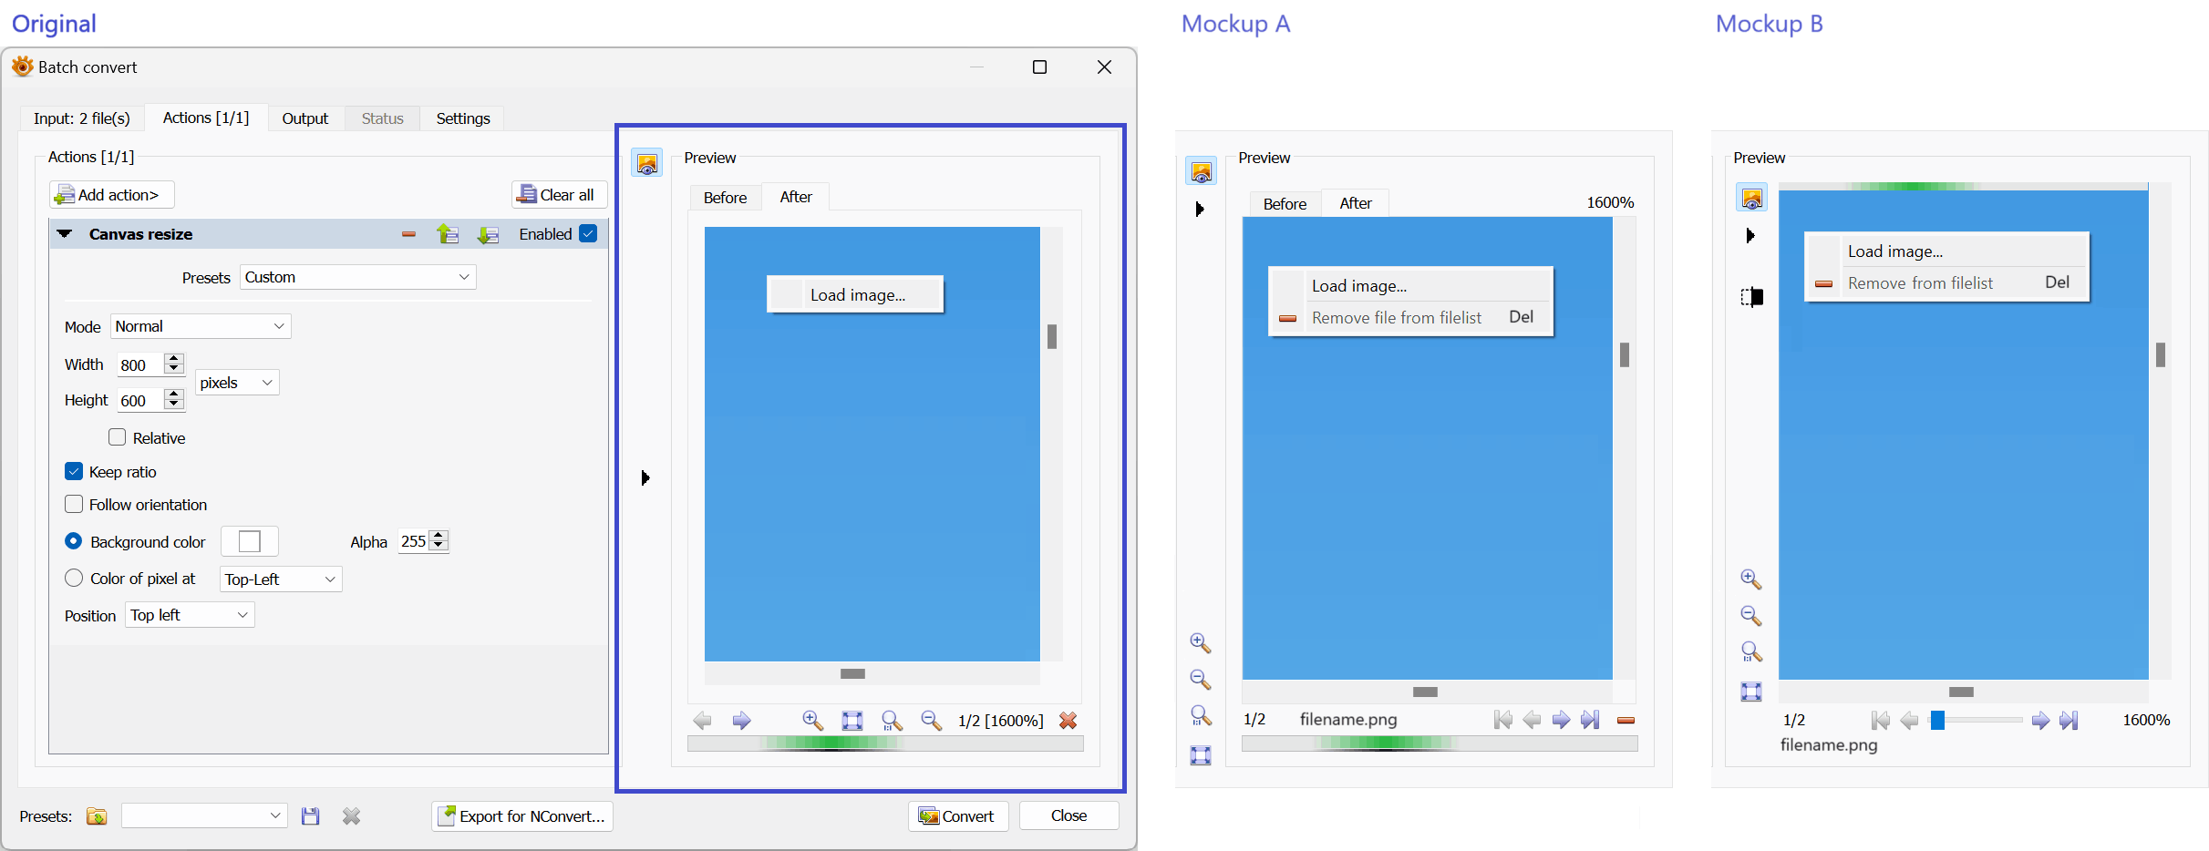Click the Height value field

click(x=140, y=401)
